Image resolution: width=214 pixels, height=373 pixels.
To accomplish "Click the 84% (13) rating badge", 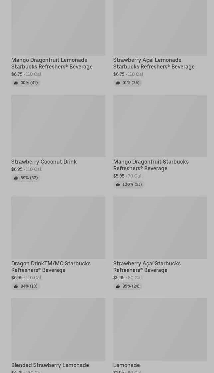I will (x=26, y=286).
